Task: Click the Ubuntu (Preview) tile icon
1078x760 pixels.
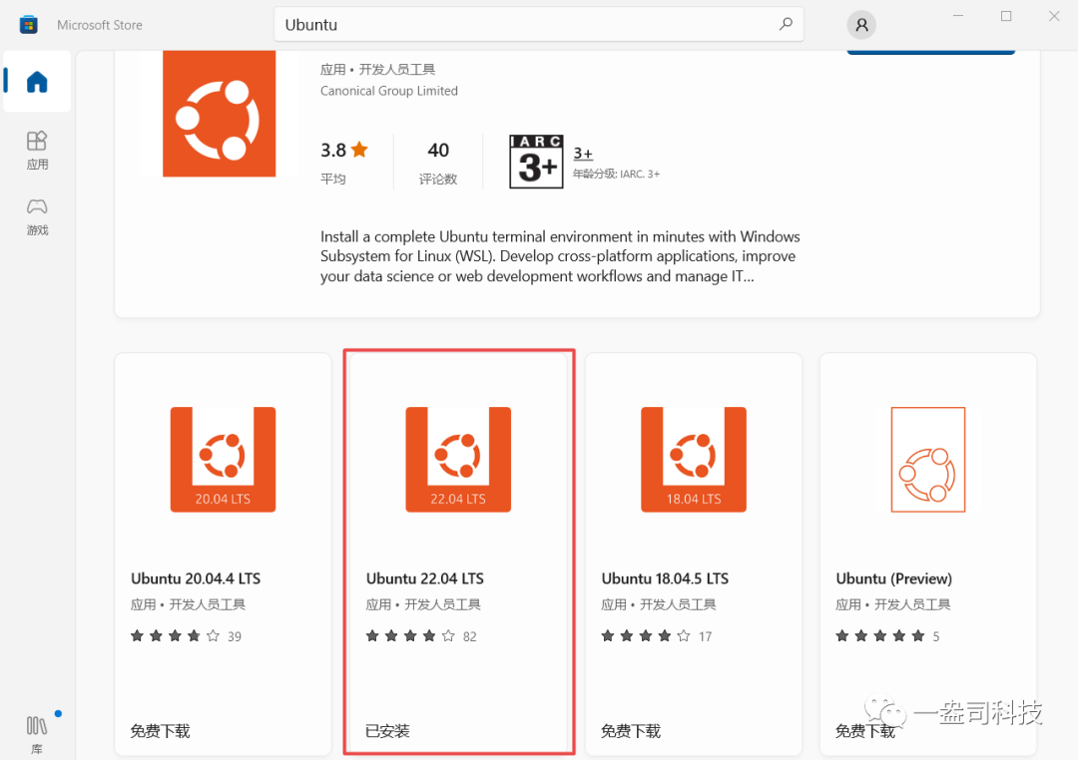Action: [x=928, y=459]
